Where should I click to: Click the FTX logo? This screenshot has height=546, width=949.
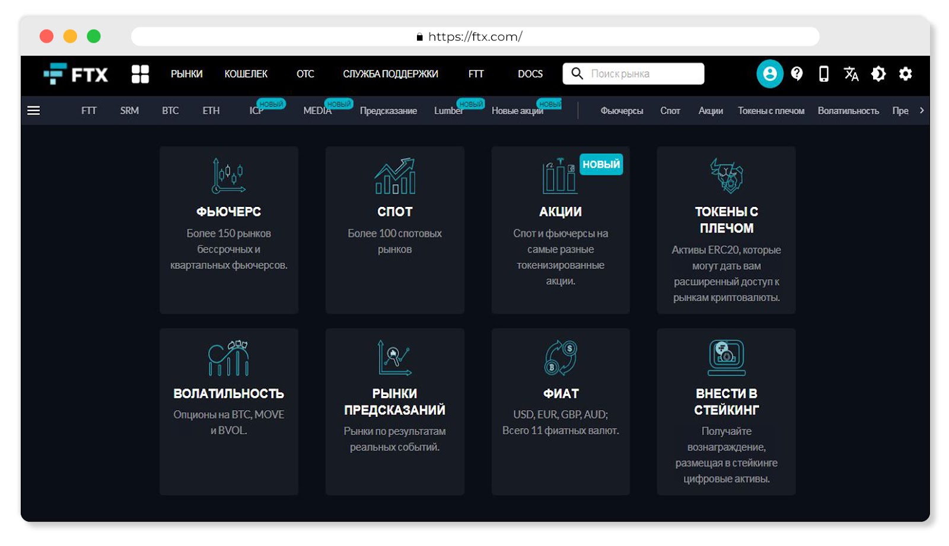click(75, 74)
